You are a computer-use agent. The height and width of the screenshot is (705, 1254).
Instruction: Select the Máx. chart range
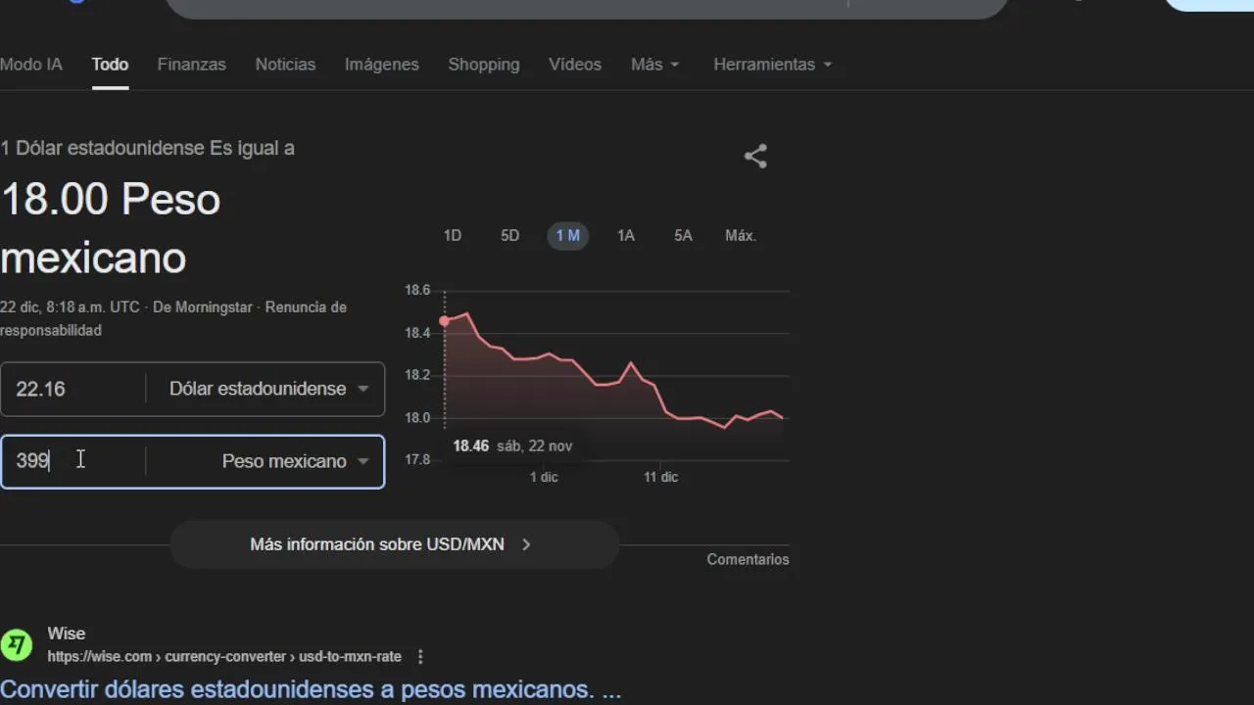click(x=741, y=236)
